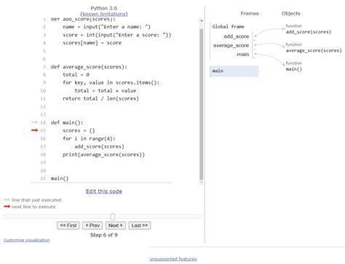Click line 4 'scores[name] = score'

click(92, 43)
